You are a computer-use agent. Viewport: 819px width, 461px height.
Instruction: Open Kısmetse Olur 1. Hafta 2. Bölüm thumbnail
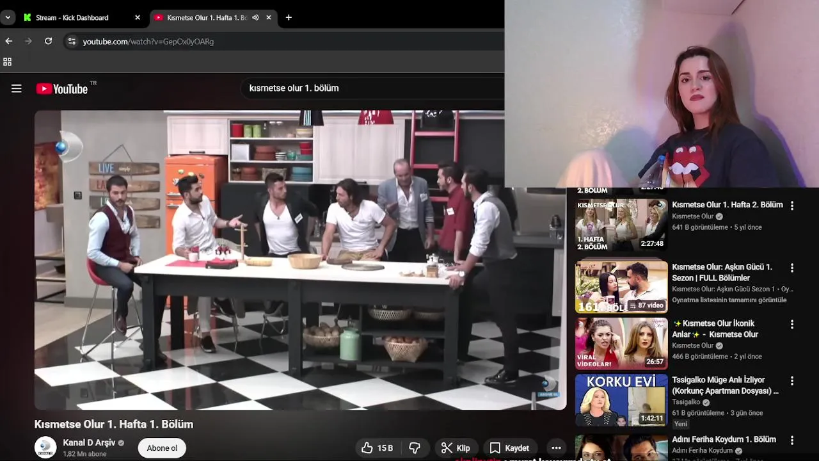[621, 225]
